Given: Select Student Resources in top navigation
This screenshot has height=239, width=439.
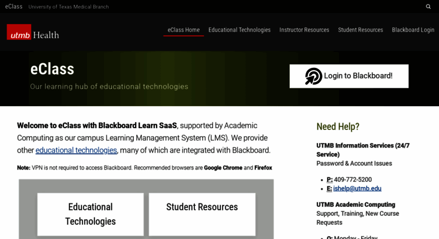Looking at the screenshot, I should pyautogui.click(x=360, y=30).
